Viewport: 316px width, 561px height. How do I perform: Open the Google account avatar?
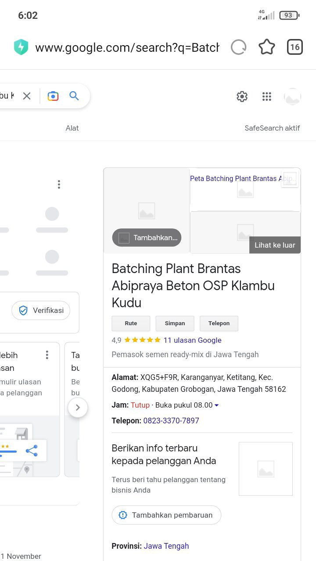click(x=292, y=96)
